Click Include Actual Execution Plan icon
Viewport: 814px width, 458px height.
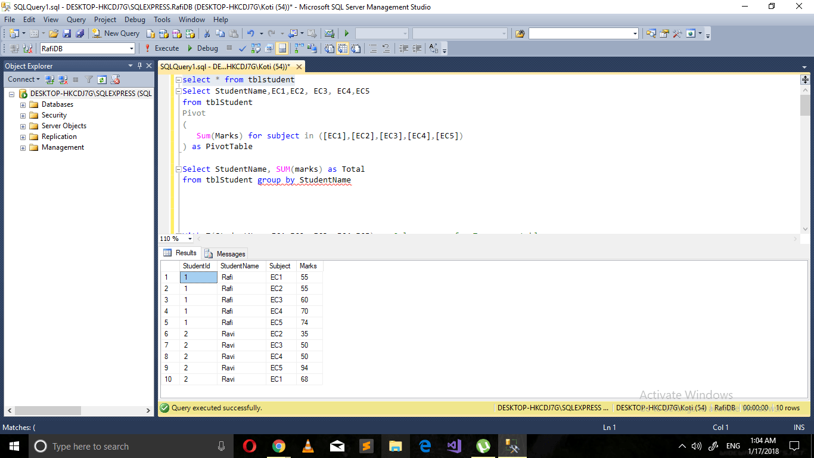point(298,48)
